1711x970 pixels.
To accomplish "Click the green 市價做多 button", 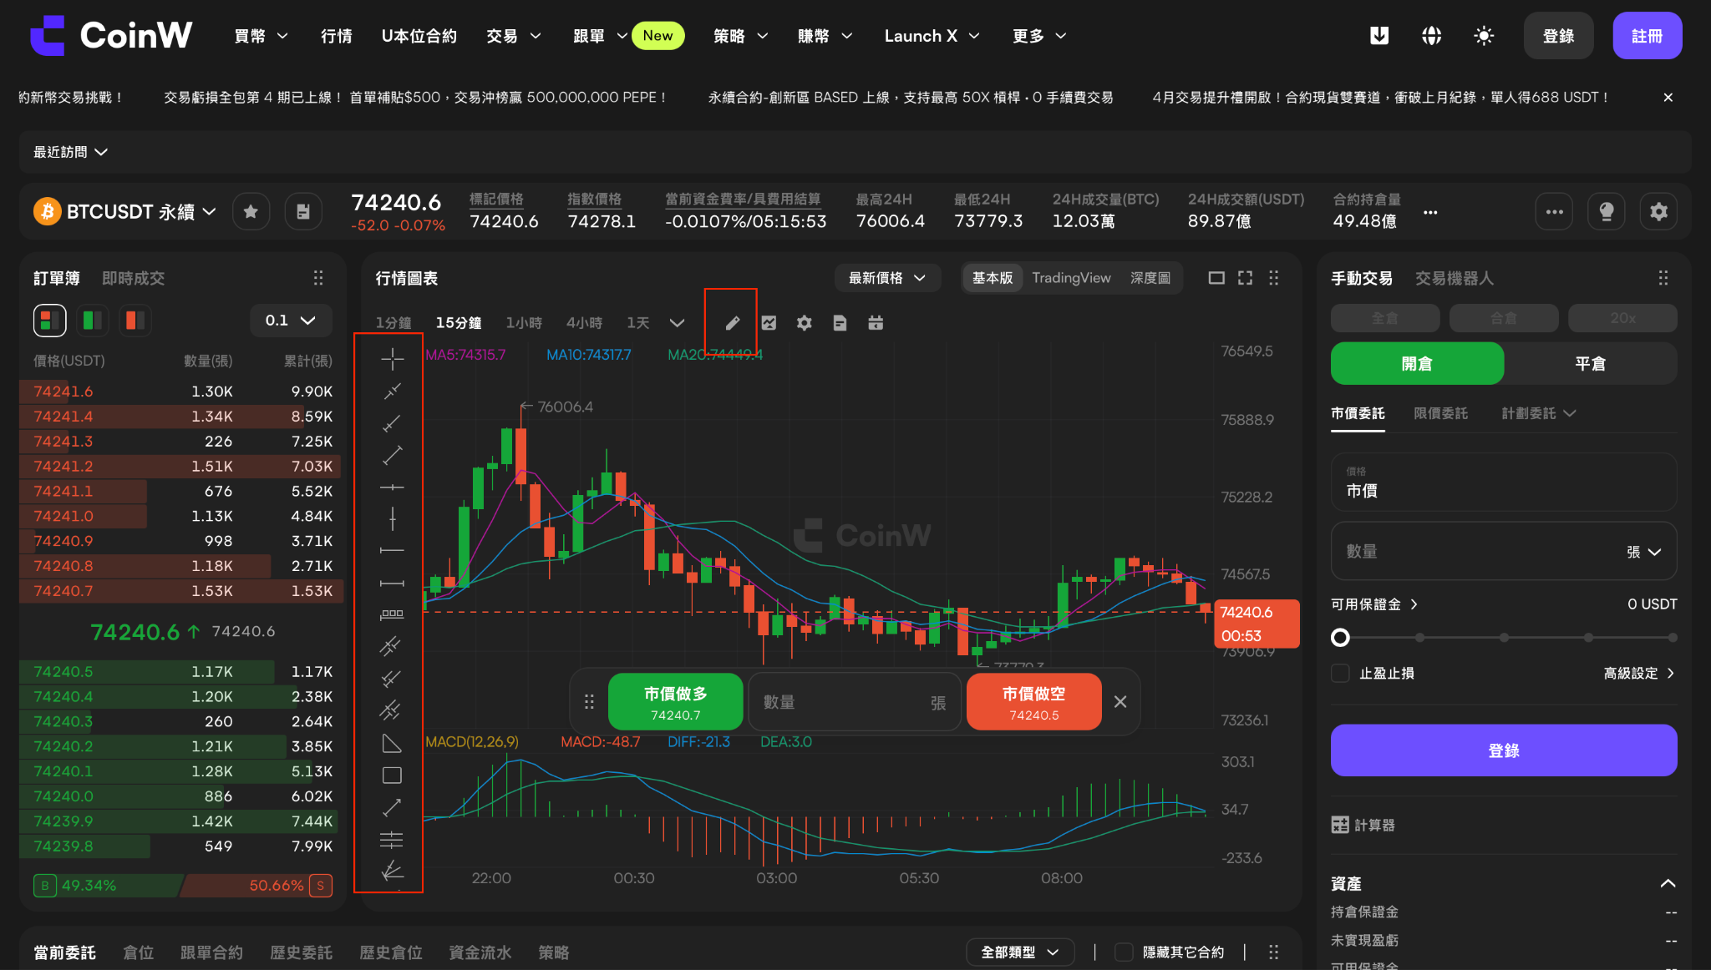I will coord(675,702).
